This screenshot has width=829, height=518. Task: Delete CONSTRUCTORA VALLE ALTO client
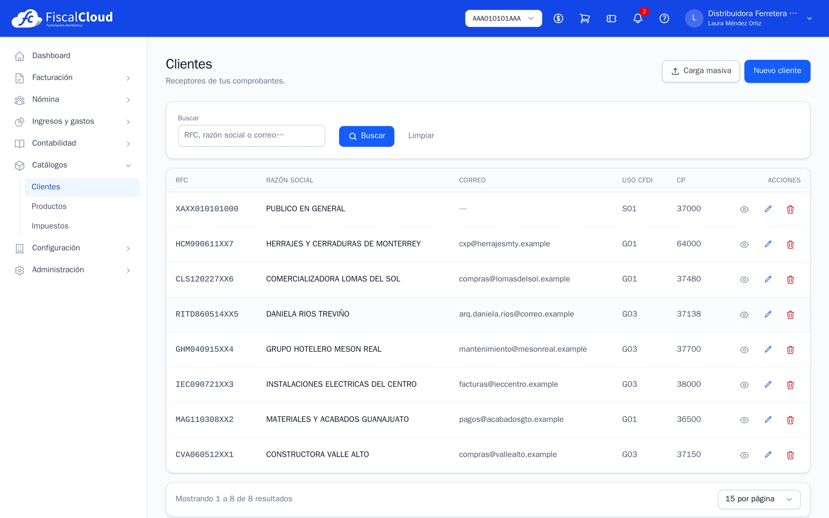[x=790, y=455]
